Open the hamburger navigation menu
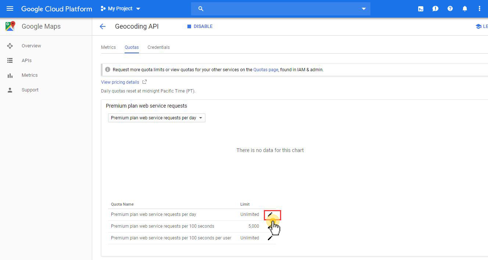Screen dimensions: 488x260 10,8
